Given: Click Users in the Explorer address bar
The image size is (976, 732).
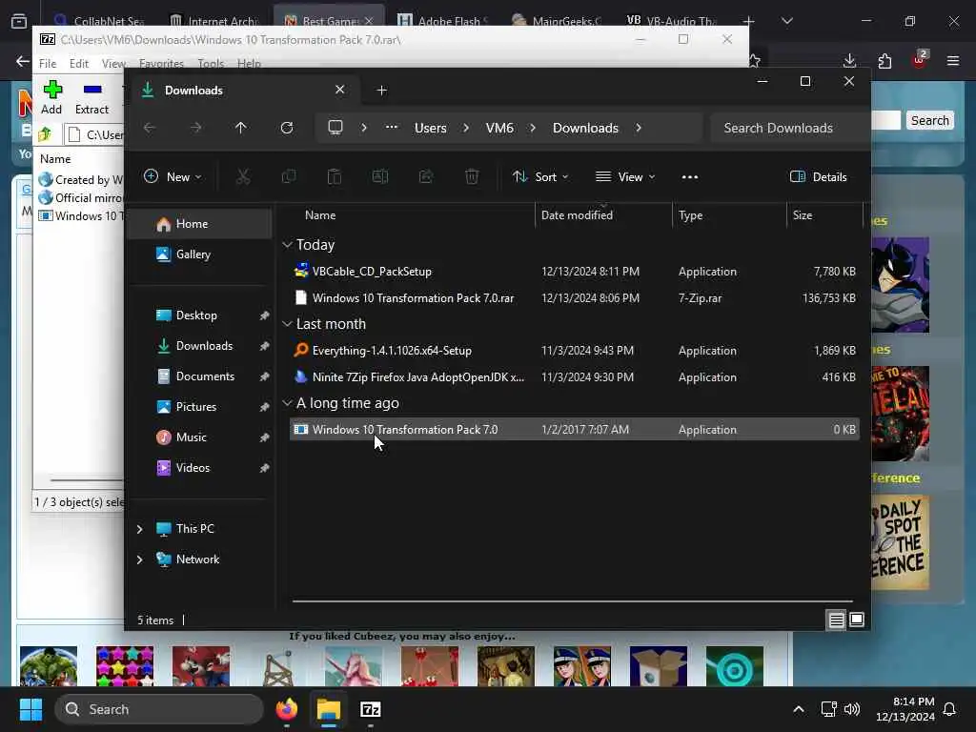Looking at the screenshot, I should [430, 128].
